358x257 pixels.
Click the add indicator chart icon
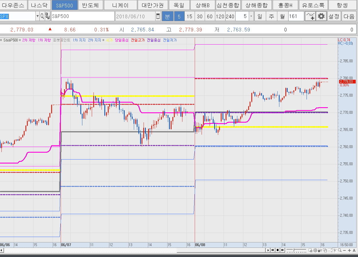(310, 17)
